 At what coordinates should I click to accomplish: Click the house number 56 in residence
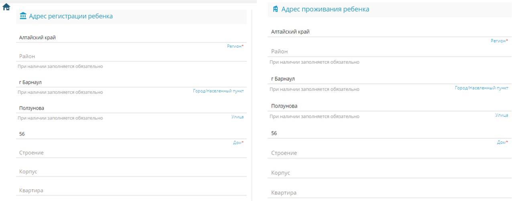(390, 133)
